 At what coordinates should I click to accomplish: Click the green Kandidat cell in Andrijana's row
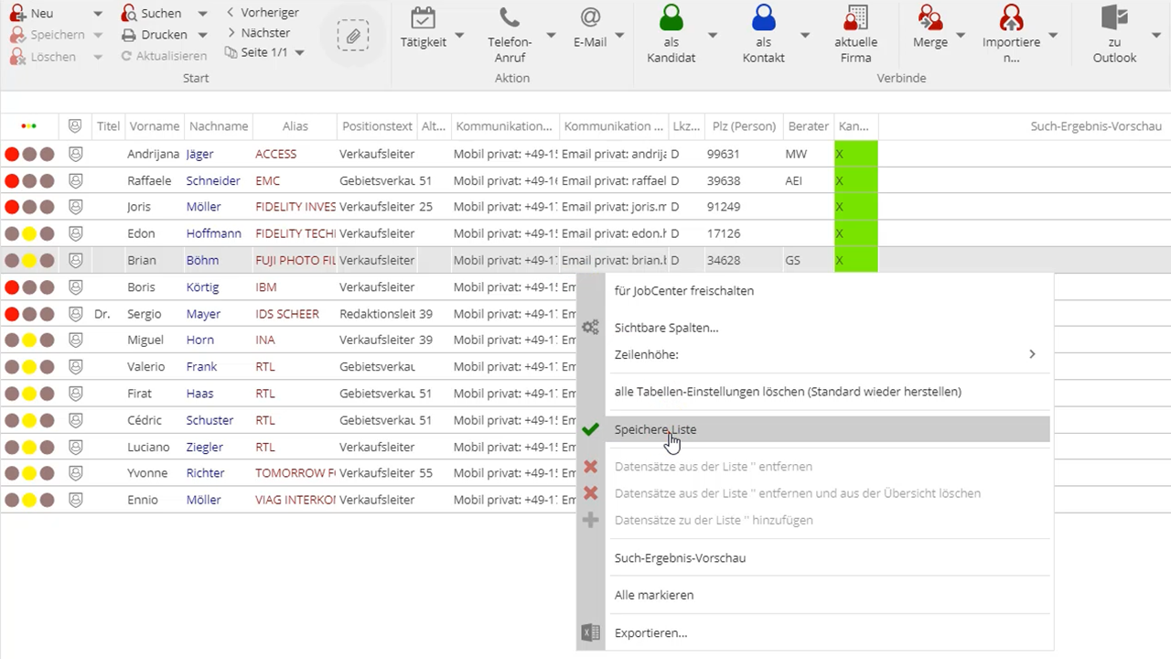point(855,154)
